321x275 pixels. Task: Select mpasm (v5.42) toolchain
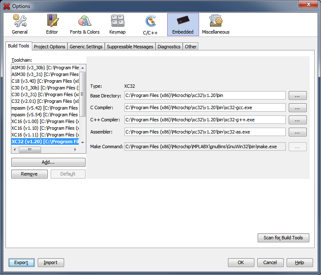[x=45, y=108]
